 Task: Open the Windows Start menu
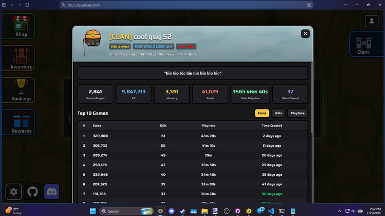tap(93, 211)
